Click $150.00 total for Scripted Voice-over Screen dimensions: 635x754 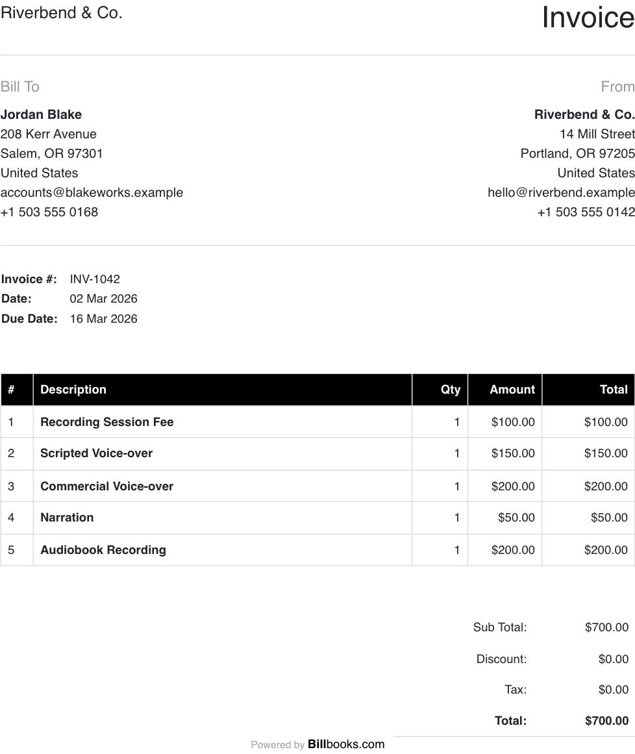tap(606, 453)
